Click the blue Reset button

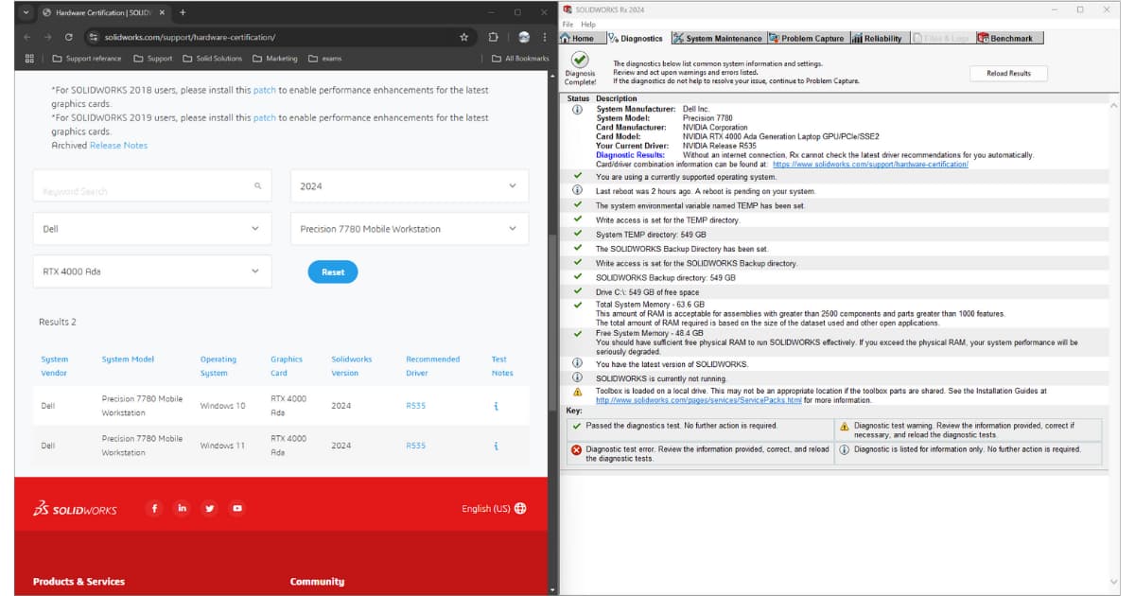(x=333, y=272)
